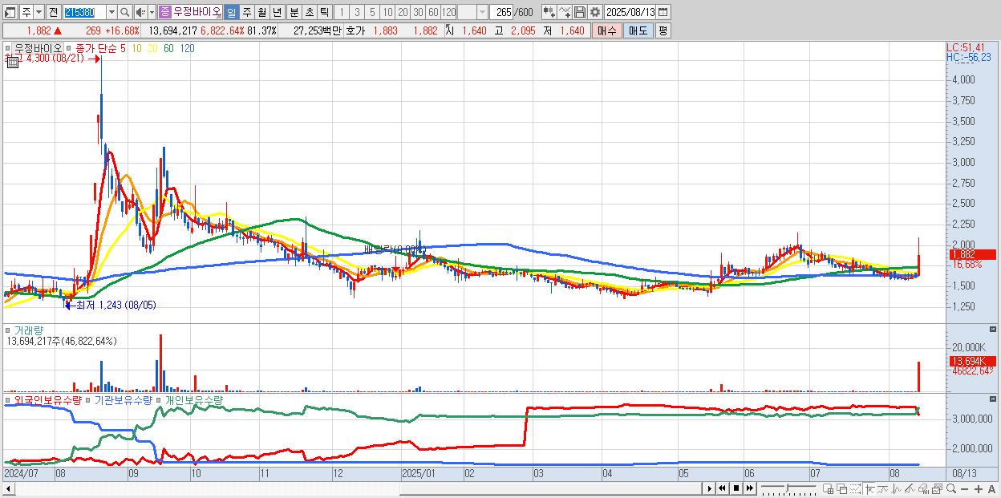Click the 전 button beside the stock code
The image size is (1001, 498).
[53, 12]
